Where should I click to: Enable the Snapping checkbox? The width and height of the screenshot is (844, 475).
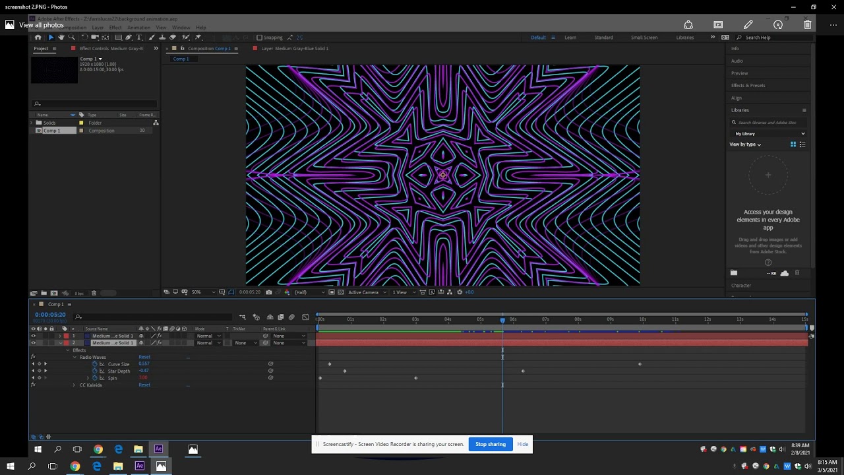[259, 38]
